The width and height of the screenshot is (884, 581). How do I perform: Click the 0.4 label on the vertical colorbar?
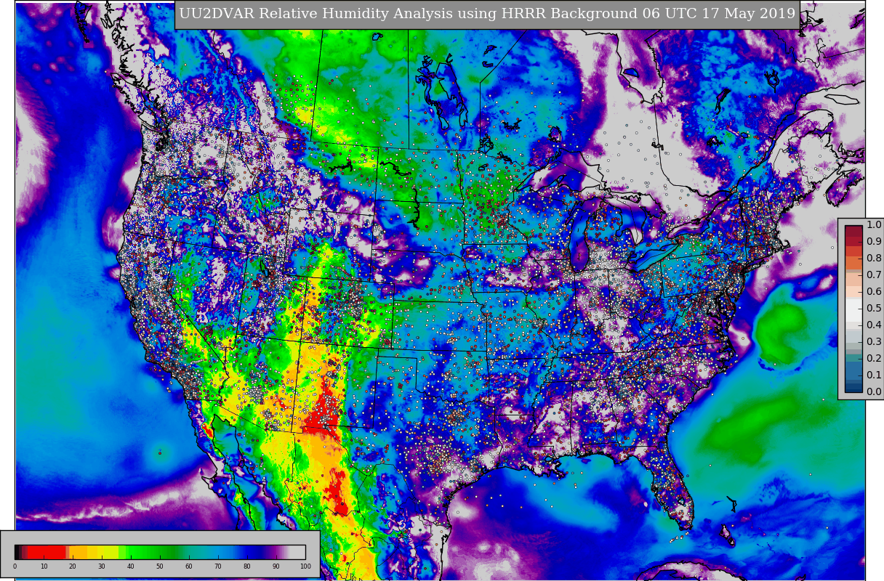pos(874,325)
